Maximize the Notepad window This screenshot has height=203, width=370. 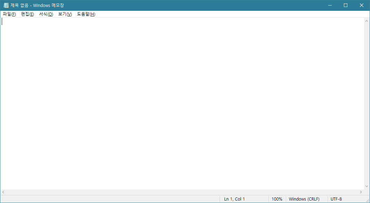pos(345,5)
